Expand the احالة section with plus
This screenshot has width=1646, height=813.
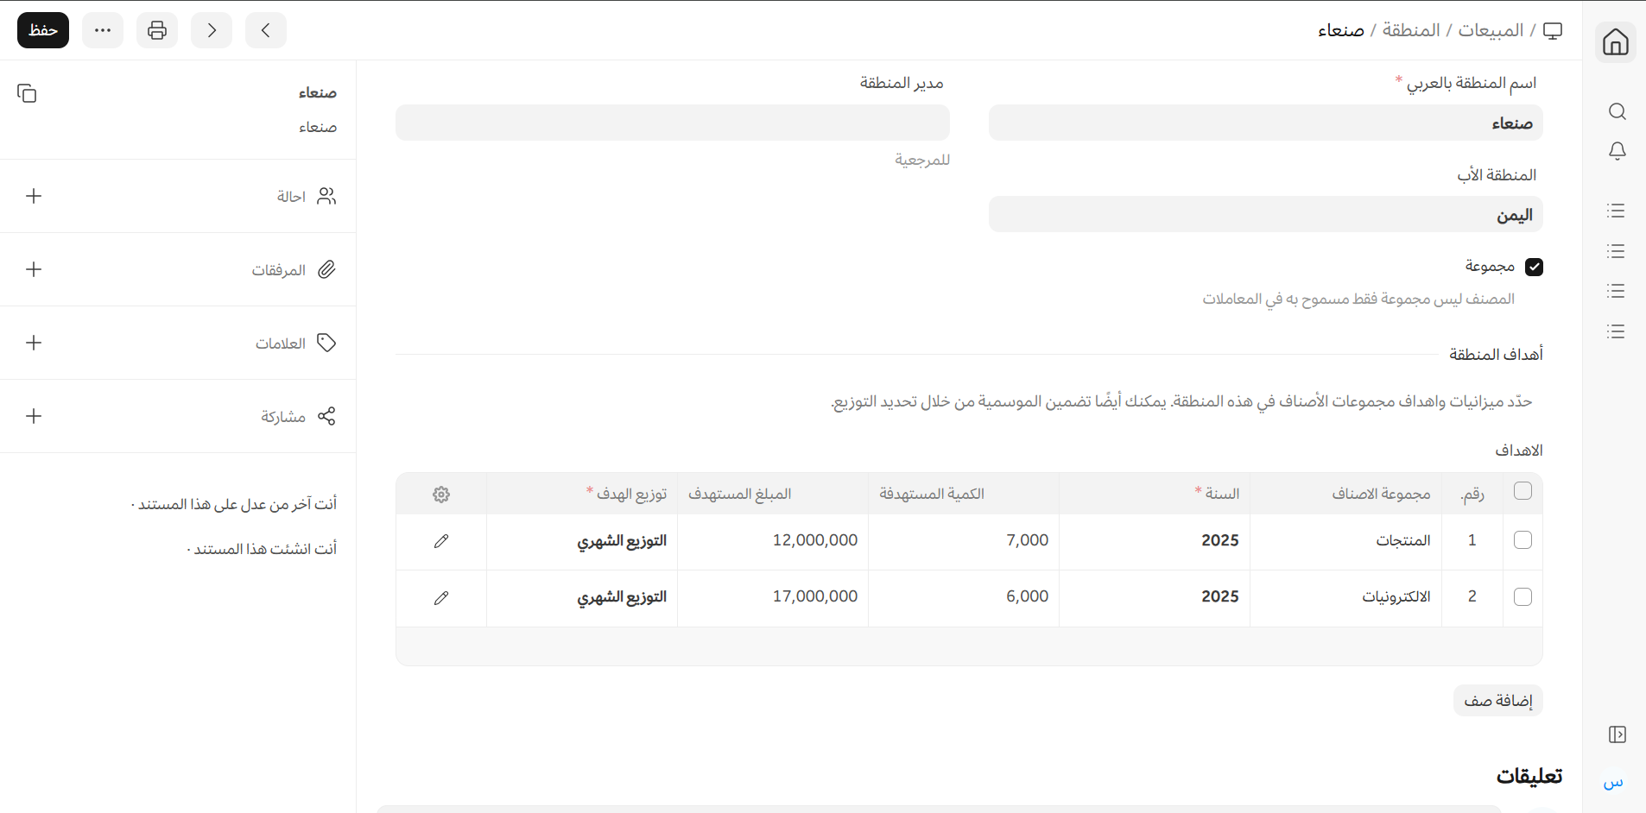click(x=34, y=196)
